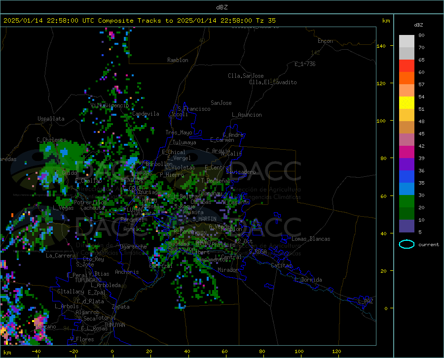444x358 pixels.
Task: Click the cyan current track ellipse icon
Action: click(x=407, y=244)
